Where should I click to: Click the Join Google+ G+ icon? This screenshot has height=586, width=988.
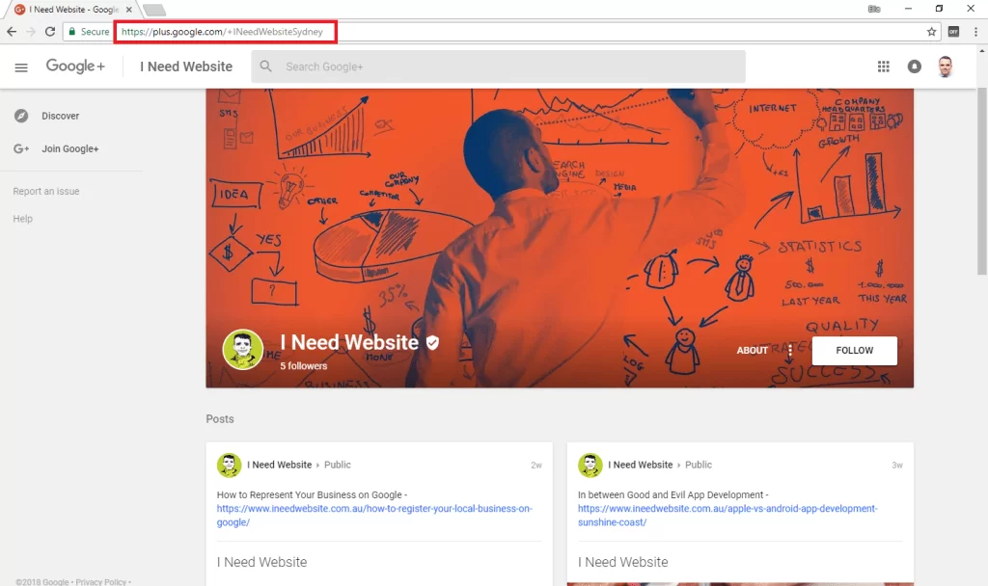21,148
